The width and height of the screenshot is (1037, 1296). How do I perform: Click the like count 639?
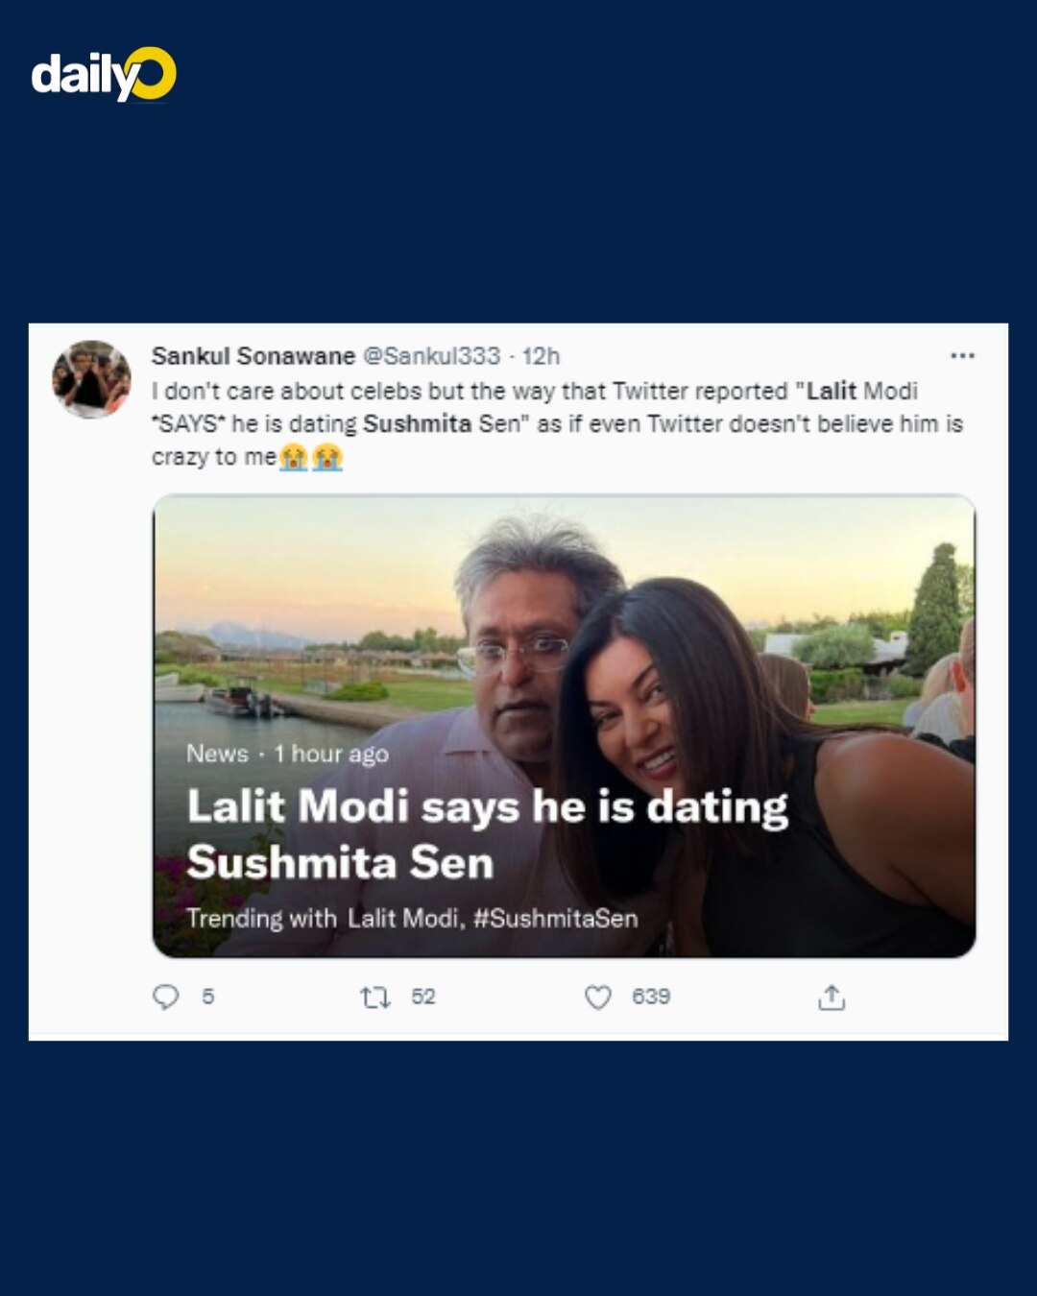click(x=651, y=997)
